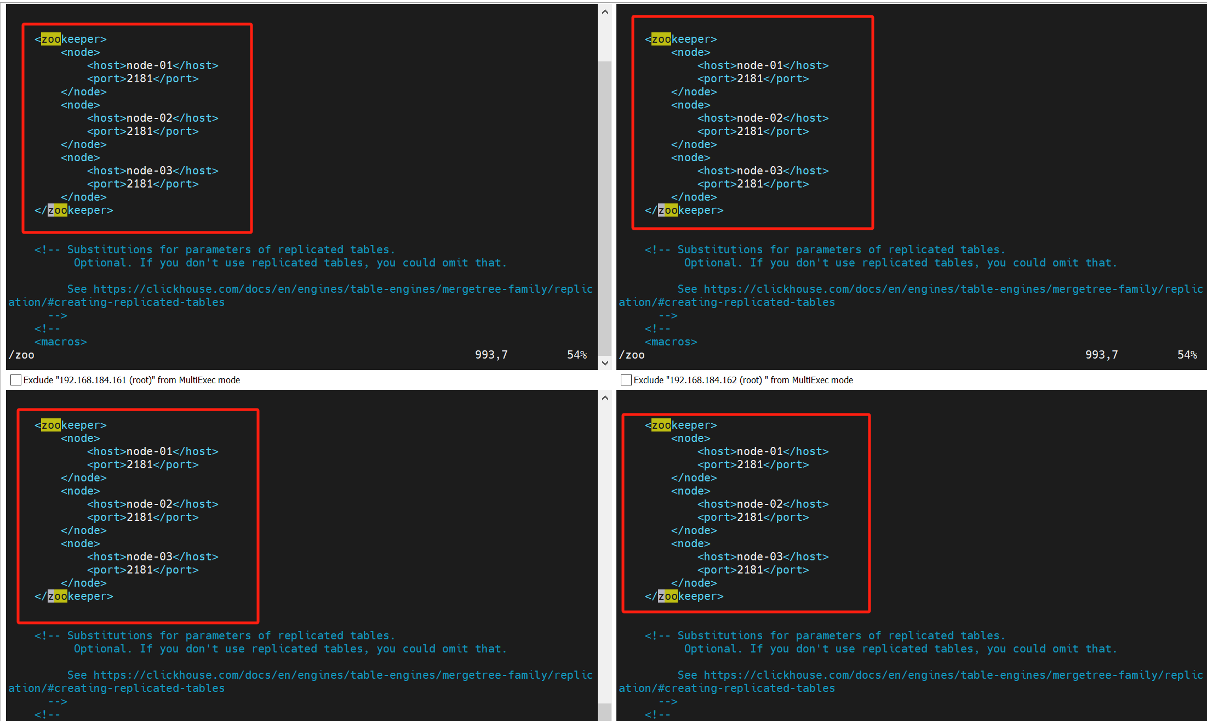Click 54% indicator in 192.168.184.162 terminal

coord(1187,355)
